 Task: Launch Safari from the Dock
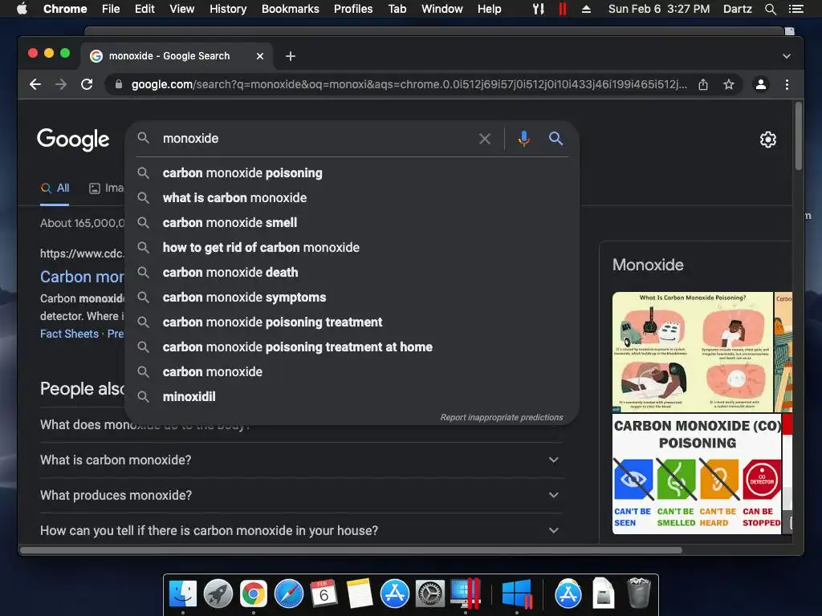pyautogui.click(x=289, y=594)
